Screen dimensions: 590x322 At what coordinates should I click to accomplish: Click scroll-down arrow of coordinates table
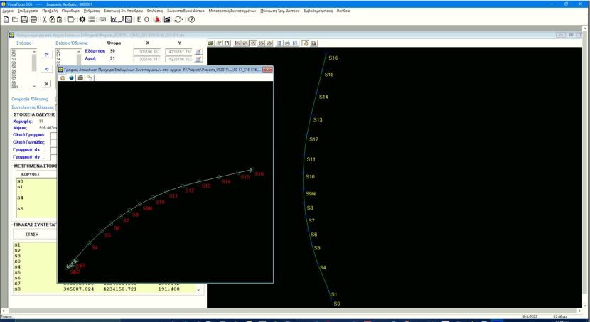(x=198, y=290)
